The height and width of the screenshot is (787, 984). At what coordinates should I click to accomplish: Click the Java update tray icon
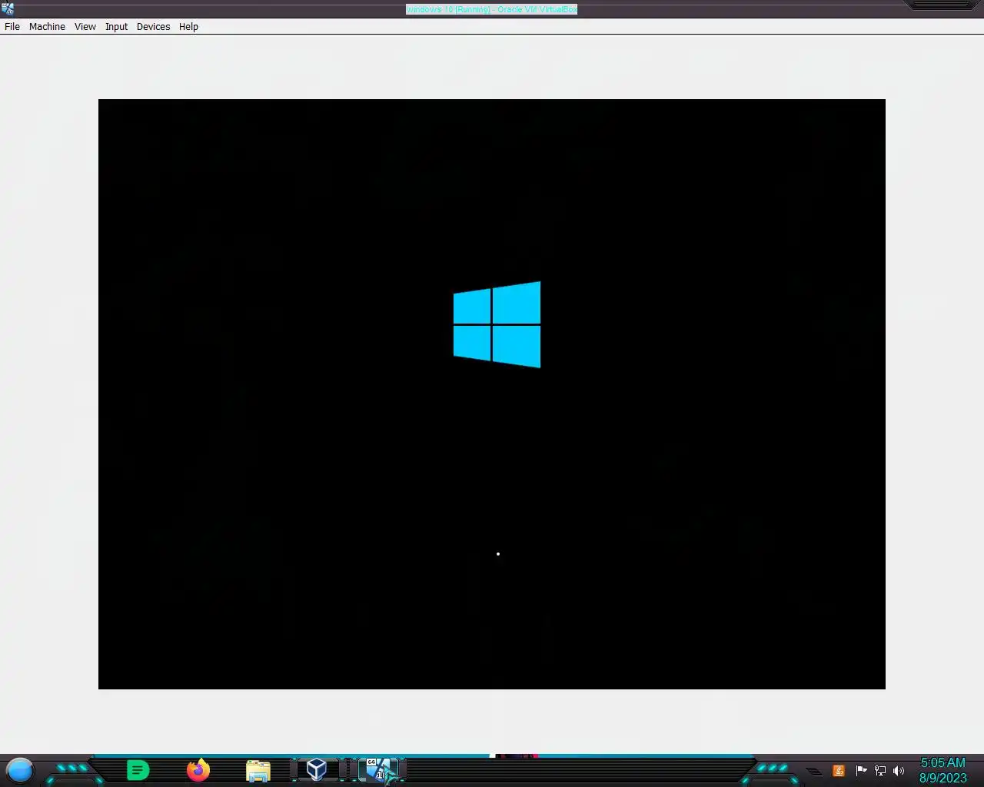pyautogui.click(x=839, y=771)
